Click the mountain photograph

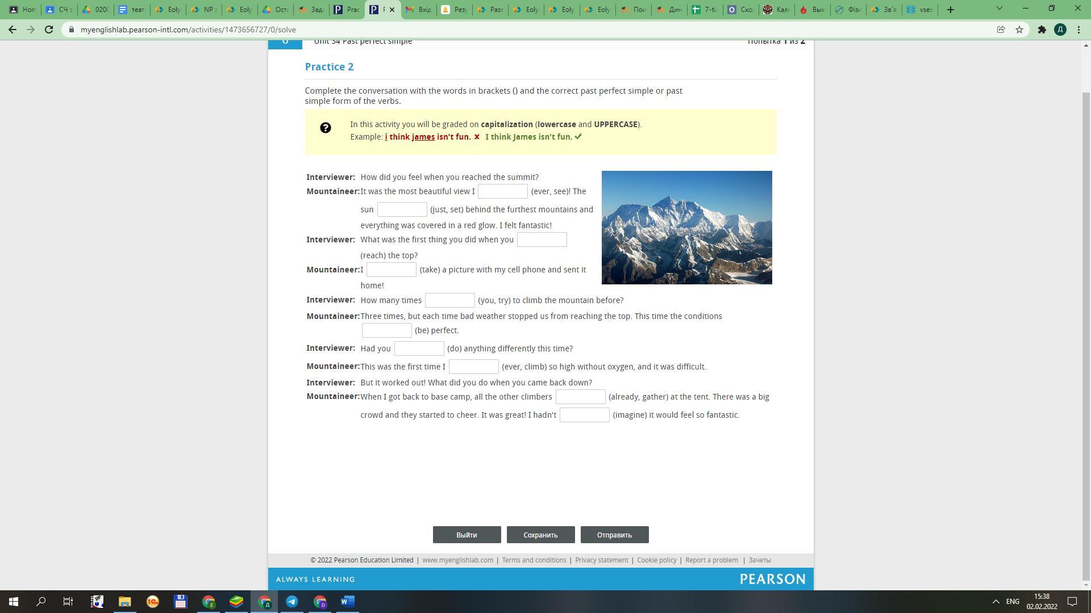[x=687, y=228]
